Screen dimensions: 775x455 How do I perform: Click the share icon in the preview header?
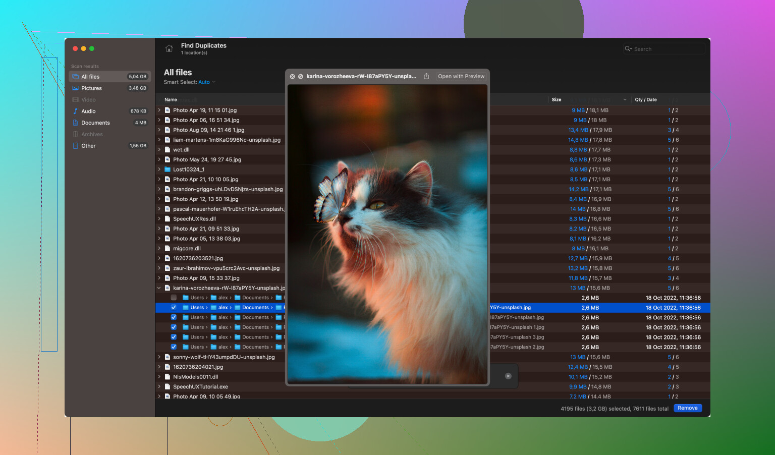(426, 77)
